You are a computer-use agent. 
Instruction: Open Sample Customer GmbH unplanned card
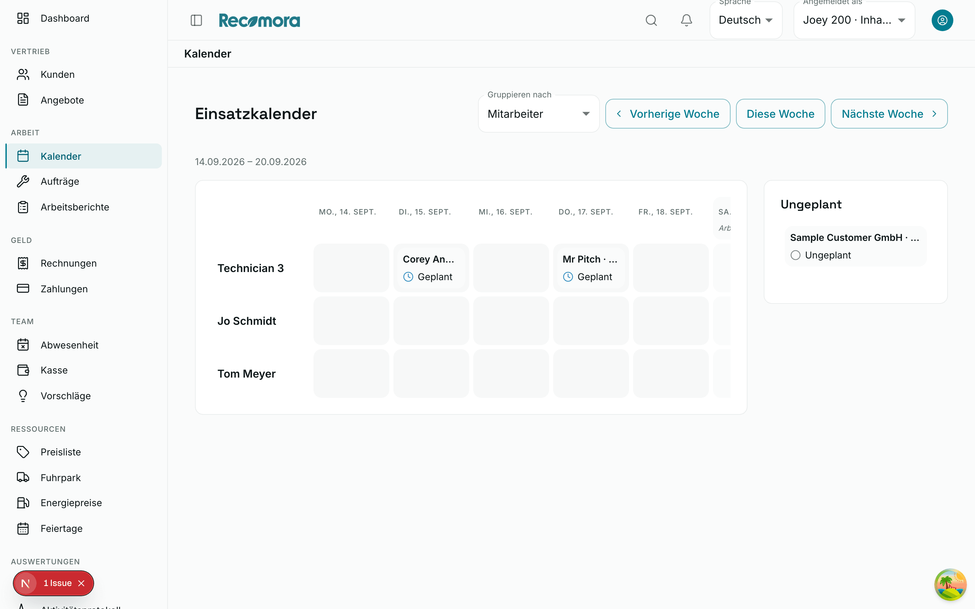(855, 246)
